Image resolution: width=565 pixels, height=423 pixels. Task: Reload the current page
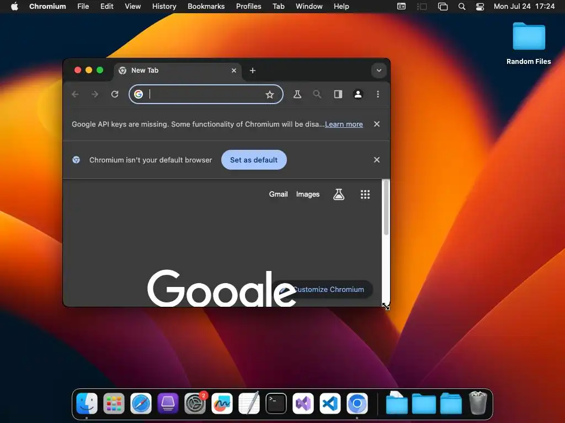coord(115,94)
